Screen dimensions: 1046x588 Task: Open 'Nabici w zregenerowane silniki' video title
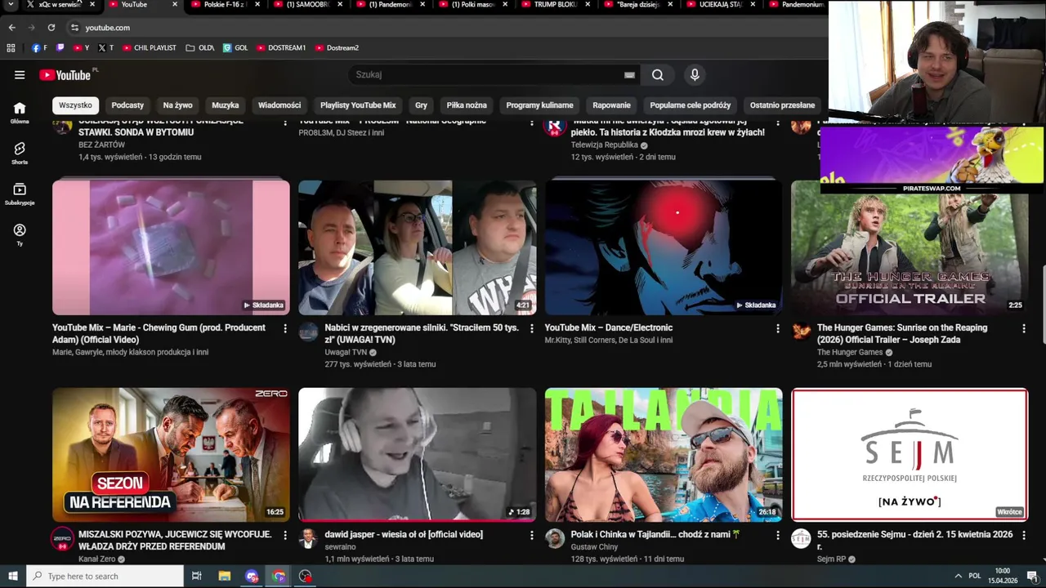422,333
